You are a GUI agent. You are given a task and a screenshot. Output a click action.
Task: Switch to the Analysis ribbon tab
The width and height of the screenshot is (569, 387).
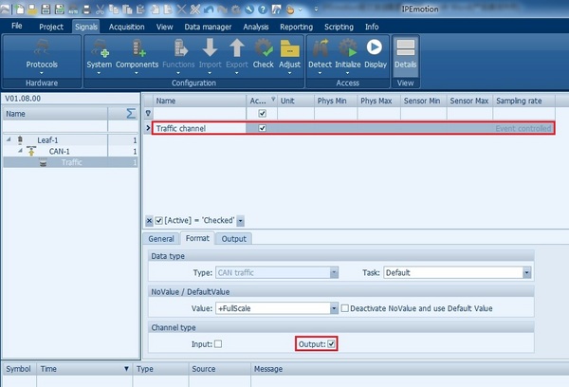point(256,27)
